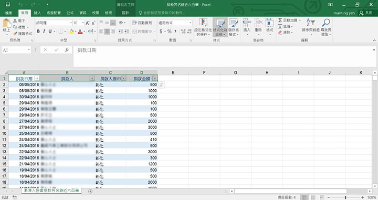Open the Format as Table gallery
The width and height of the screenshot is (378, 200).
(220, 27)
